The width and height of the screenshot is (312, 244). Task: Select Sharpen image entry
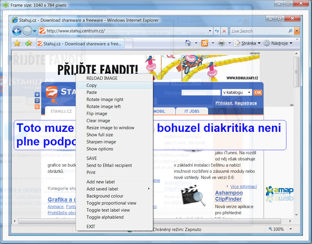tap(114, 142)
